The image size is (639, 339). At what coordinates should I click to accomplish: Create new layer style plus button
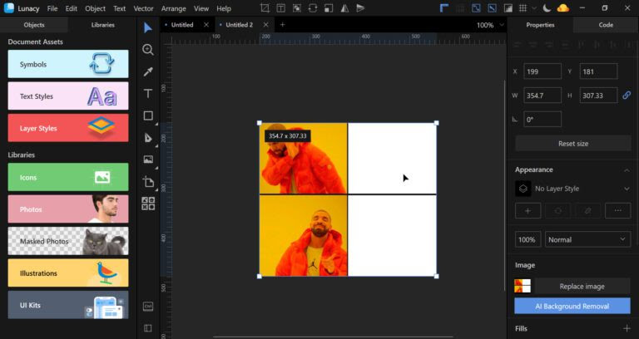pyautogui.click(x=528, y=211)
